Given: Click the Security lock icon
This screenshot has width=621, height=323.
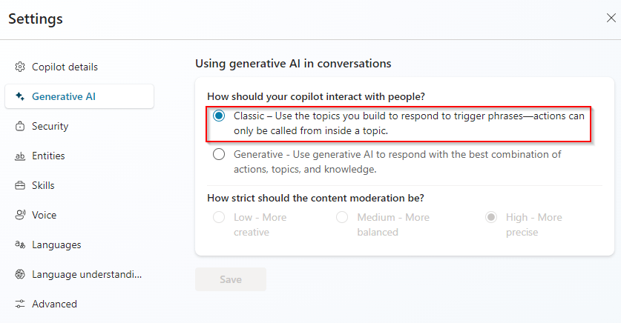Looking at the screenshot, I should [x=20, y=126].
